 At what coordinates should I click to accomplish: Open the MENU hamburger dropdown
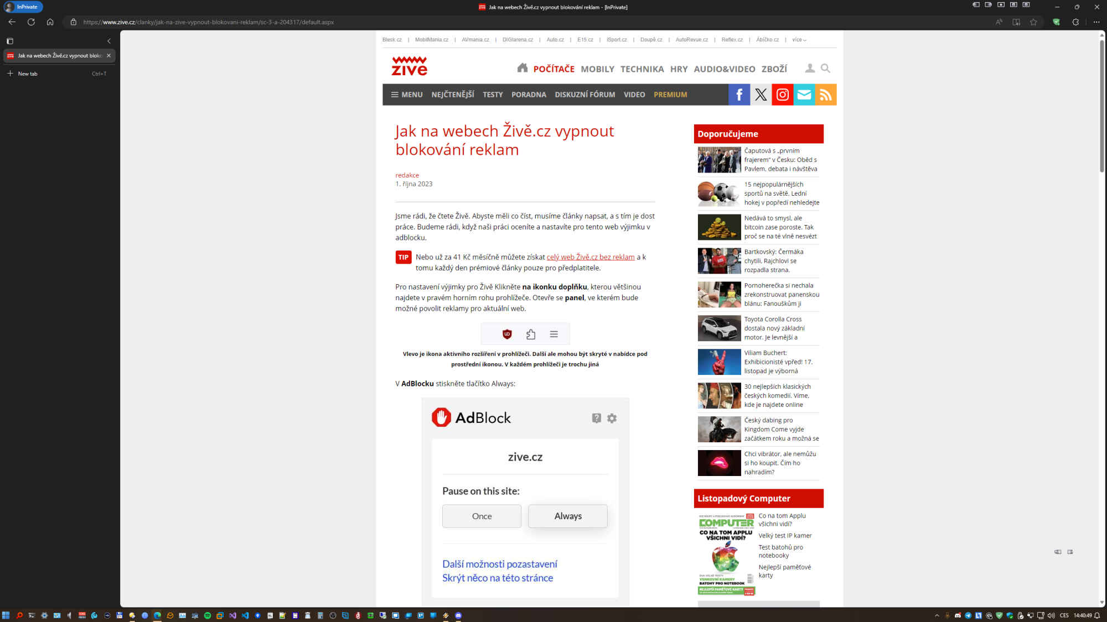(407, 95)
